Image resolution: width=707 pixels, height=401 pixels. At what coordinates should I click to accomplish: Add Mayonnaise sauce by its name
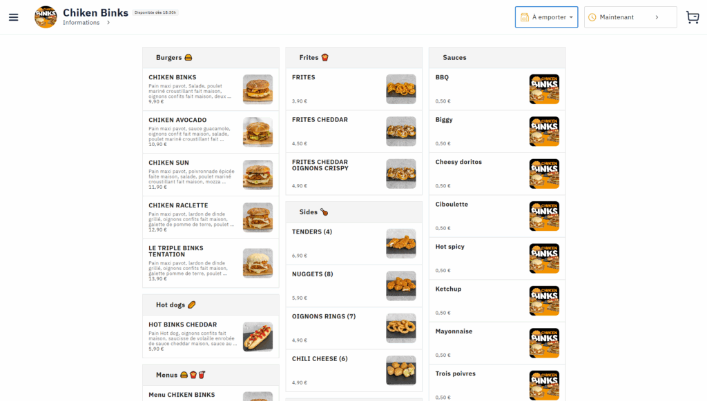click(x=454, y=331)
